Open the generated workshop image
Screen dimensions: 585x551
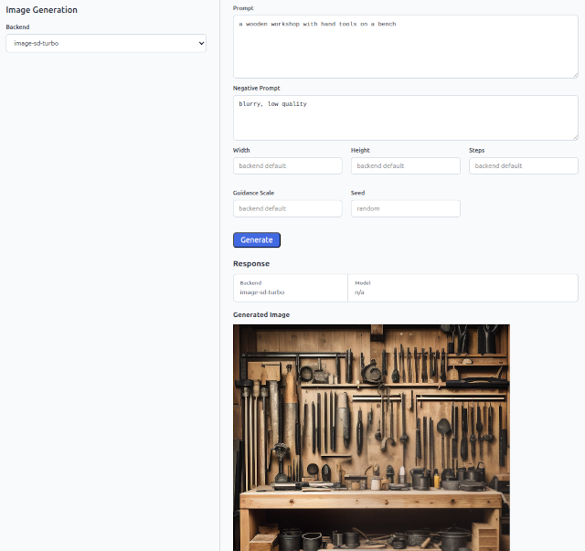371,438
